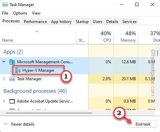Click the 2.9% CPU value
This screenshot has height=132, width=160.
pyautogui.click(x=107, y=79)
